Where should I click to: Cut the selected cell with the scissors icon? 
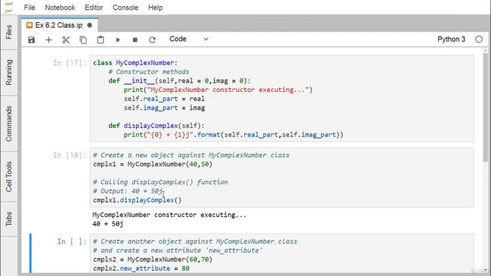[x=66, y=40]
